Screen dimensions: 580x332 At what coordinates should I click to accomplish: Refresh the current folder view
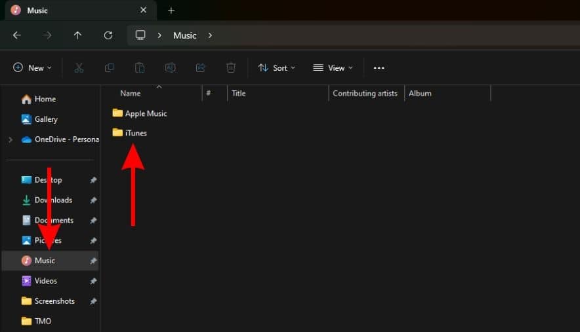pos(108,35)
